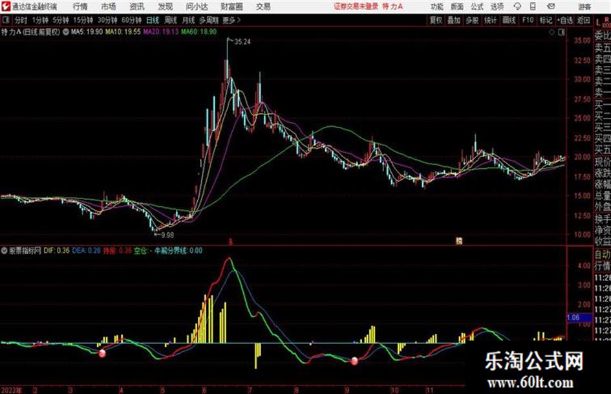Open the 公式 menu
Image resolution: width=611 pixels, height=394 pixels.
pos(477,6)
